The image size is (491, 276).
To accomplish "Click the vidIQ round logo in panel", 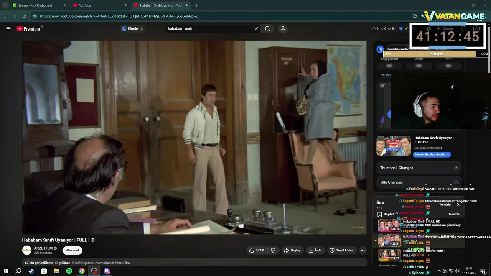I will click(x=380, y=49).
